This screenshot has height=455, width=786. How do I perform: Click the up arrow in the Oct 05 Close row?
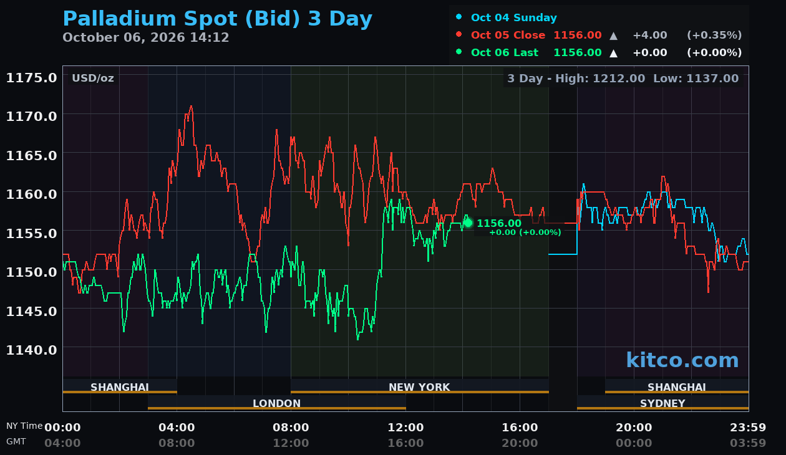click(x=614, y=36)
